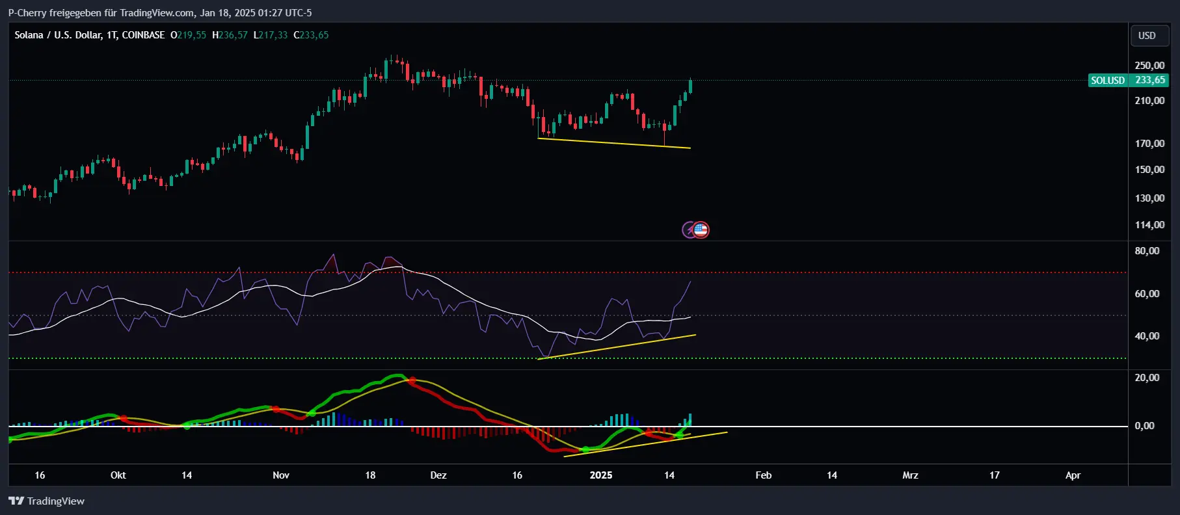Viewport: 1180px width, 515px height.
Task: Click the 80,00 RSI axis label
Action: (1147, 251)
